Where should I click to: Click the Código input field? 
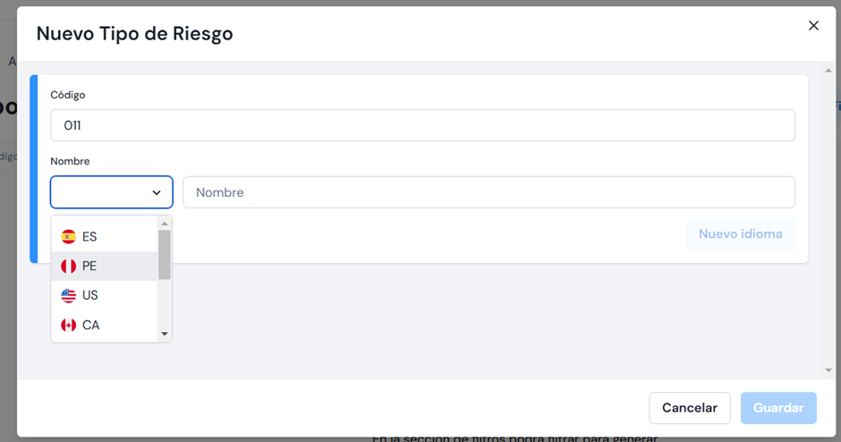422,125
